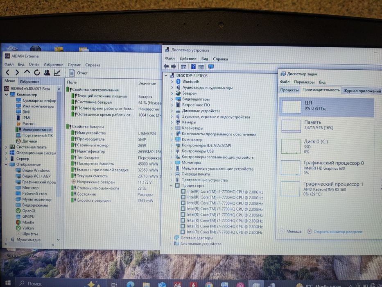
Task: Open Windows Start button
Action: tap(8, 283)
